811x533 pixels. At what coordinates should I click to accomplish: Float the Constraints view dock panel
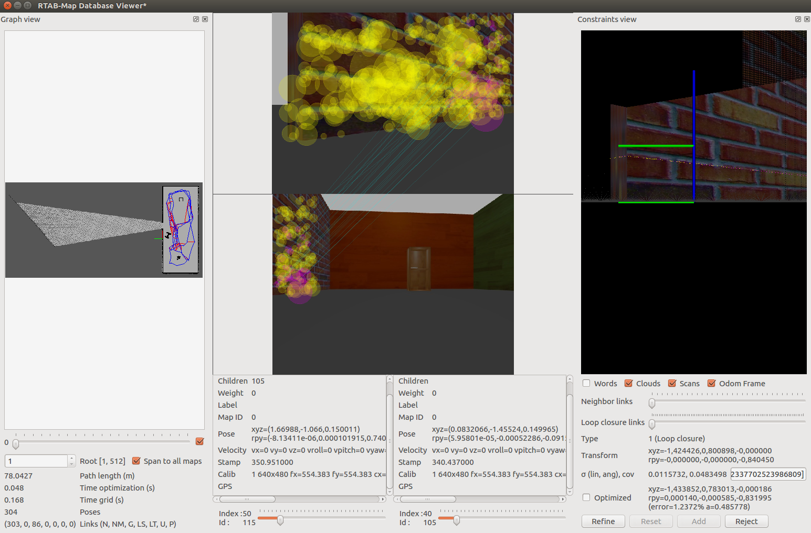pyautogui.click(x=798, y=19)
